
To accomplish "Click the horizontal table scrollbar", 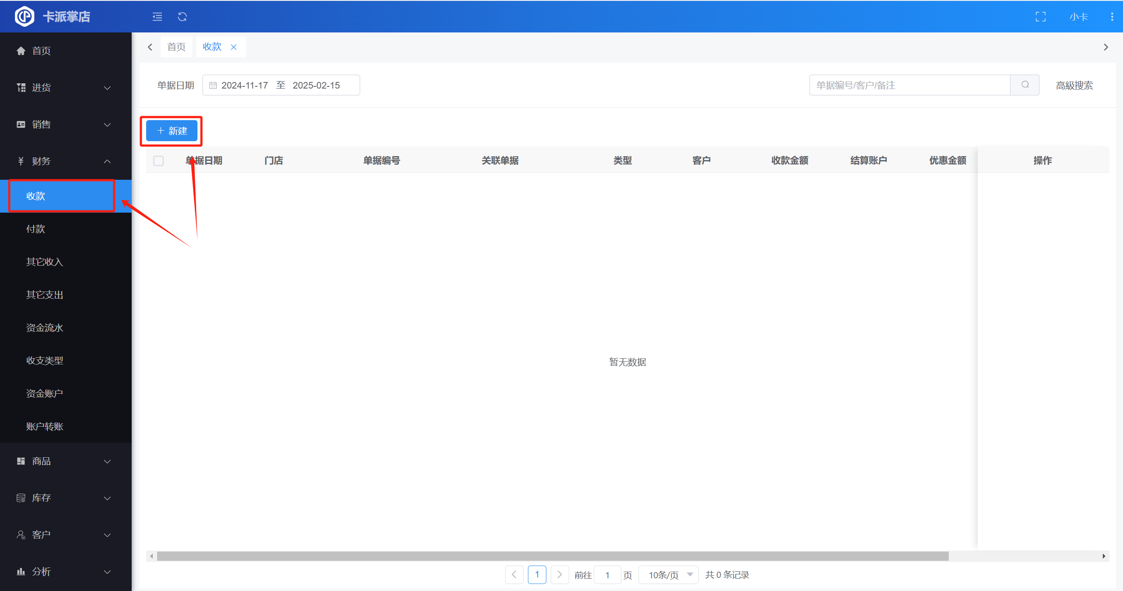I will coord(552,556).
